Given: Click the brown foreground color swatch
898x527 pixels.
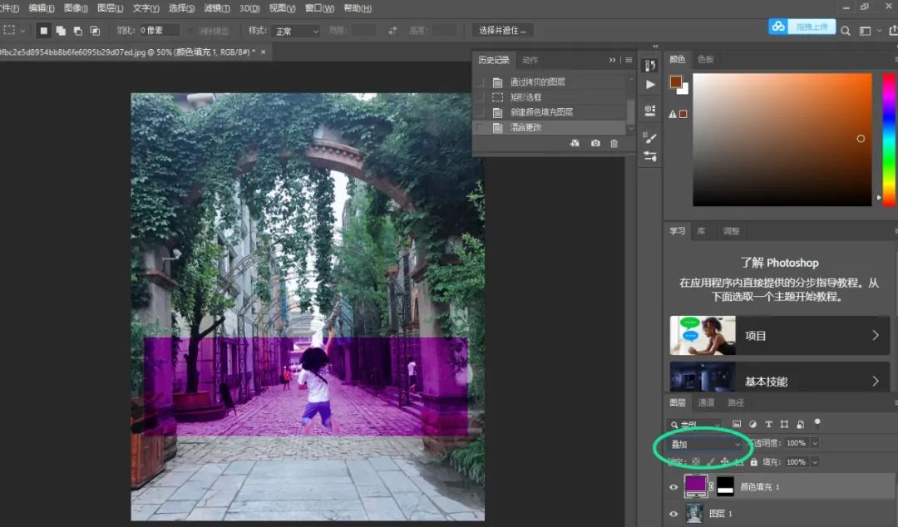Looking at the screenshot, I should 675,81.
